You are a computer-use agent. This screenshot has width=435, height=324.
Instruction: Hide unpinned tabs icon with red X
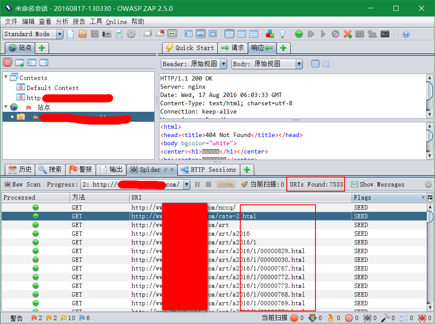pos(160,33)
